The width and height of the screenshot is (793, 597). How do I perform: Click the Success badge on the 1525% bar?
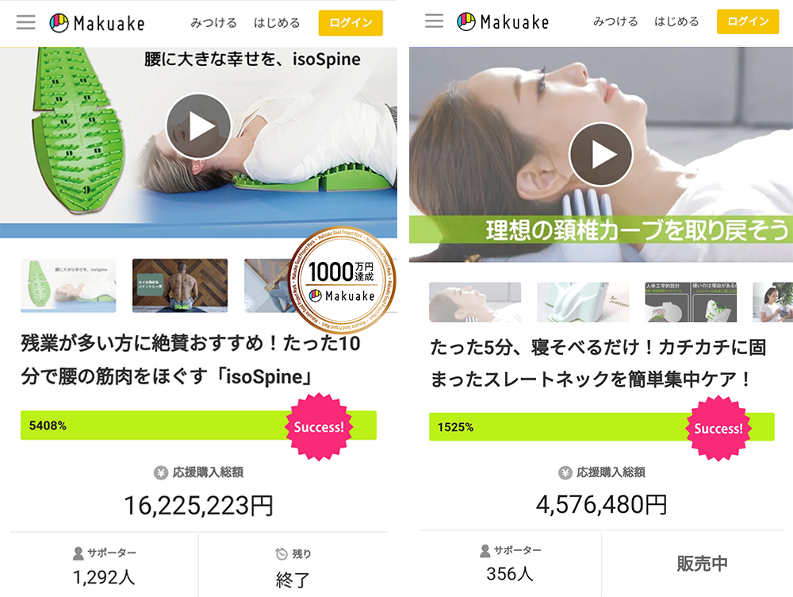click(718, 429)
